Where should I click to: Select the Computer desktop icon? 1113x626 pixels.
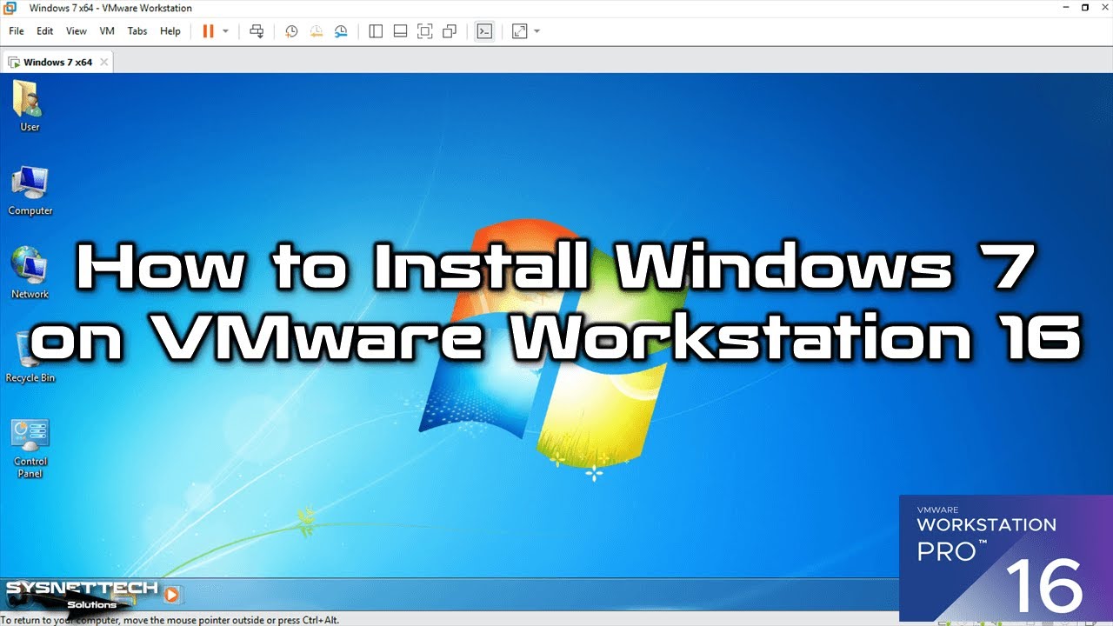(30, 190)
